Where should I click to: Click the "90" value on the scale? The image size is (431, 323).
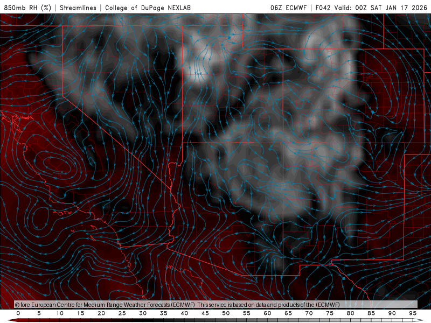(x=392, y=313)
